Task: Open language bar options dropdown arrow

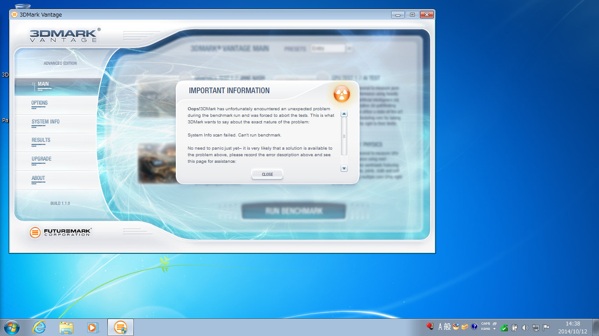Action: pos(494,329)
